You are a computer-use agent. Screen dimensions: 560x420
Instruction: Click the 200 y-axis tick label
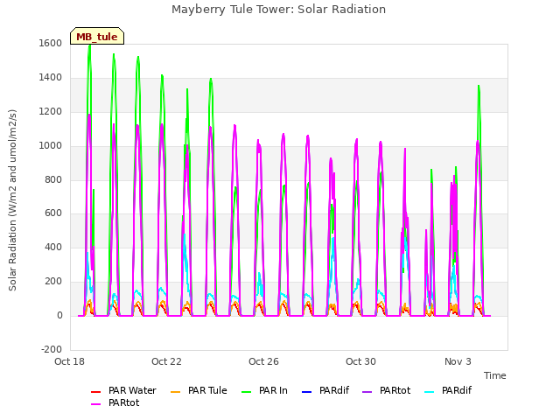[x=53, y=282]
